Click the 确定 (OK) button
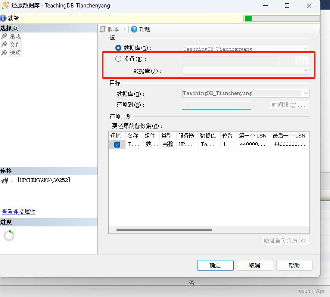330x297 pixels. tap(215, 265)
